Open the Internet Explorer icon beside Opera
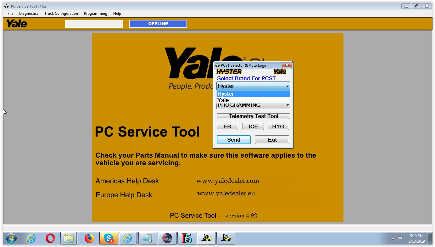This screenshot has width=435, height=247. [31, 239]
